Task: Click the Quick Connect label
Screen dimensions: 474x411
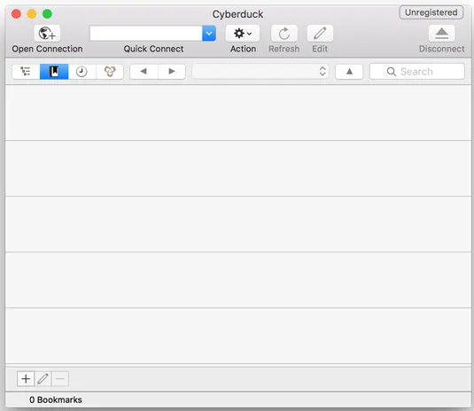Action: click(153, 49)
